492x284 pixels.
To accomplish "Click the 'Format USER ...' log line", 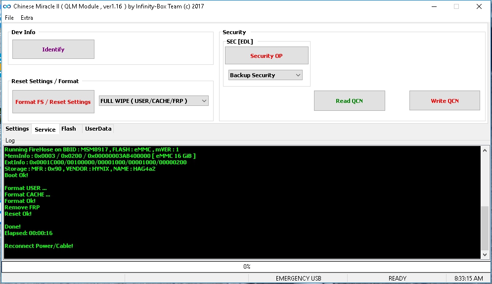I will (x=25, y=189).
